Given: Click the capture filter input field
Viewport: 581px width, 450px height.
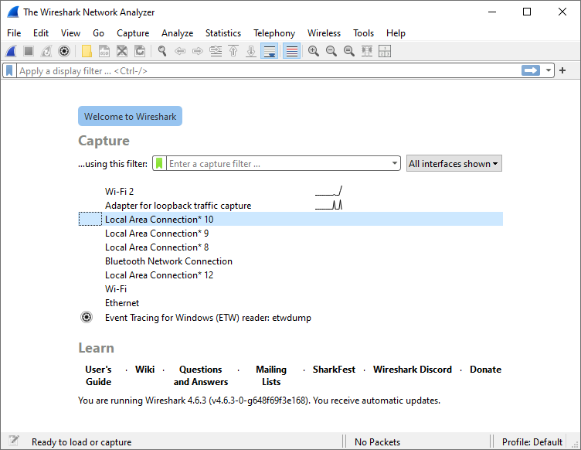Looking at the screenshot, I should pos(278,164).
